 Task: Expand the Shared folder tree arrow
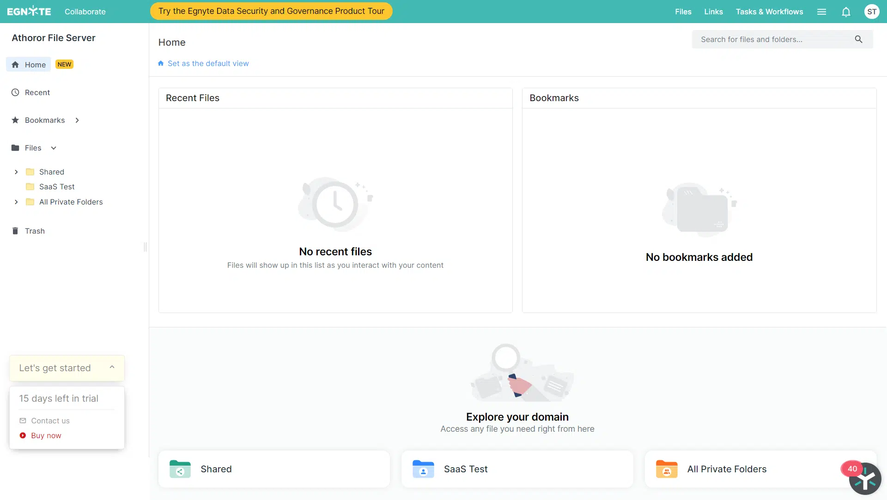coord(16,172)
